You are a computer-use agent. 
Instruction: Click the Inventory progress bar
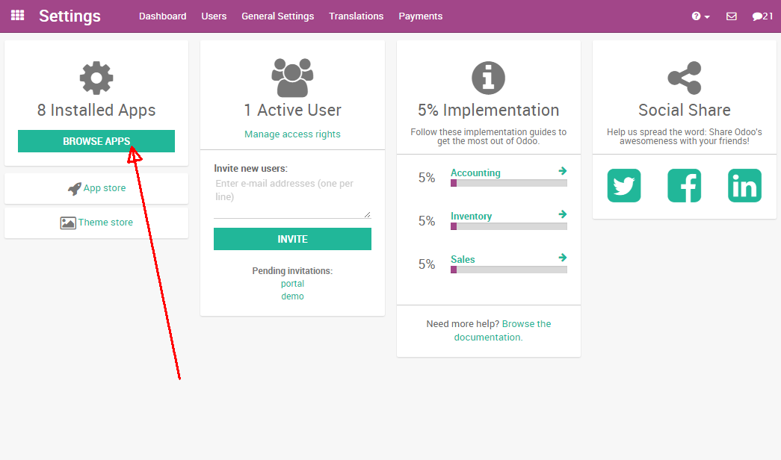coord(508,226)
